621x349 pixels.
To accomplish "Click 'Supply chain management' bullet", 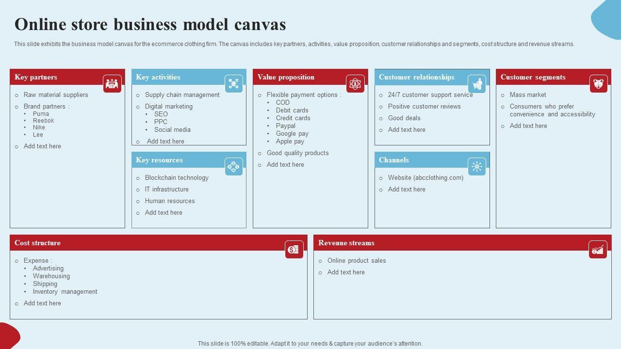I will (x=182, y=95).
